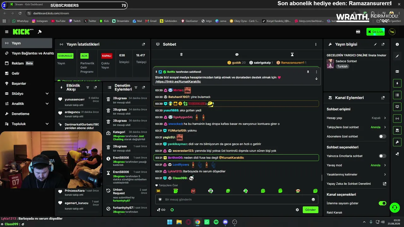Image resolution: width=404 pixels, height=227 pixels.
Task: Open the multistream icon beside Go Live
Action: point(358,32)
